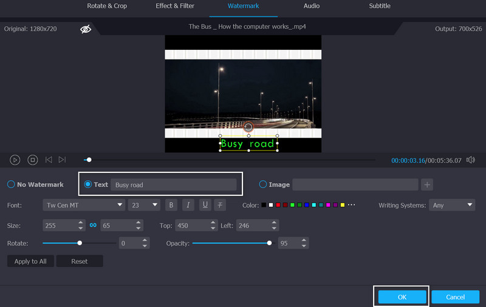Enable underline for watermark text
Viewport: 486px width, 307px height.
coord(204,205)
